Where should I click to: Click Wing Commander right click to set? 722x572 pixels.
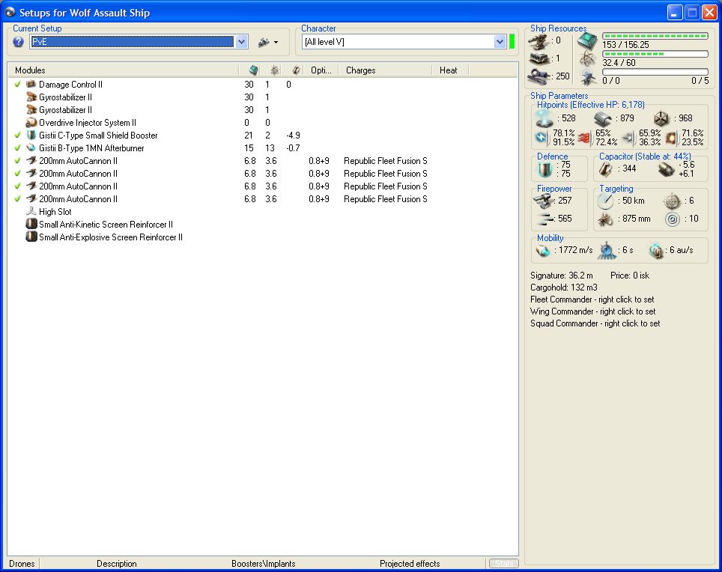coord(592,311)
